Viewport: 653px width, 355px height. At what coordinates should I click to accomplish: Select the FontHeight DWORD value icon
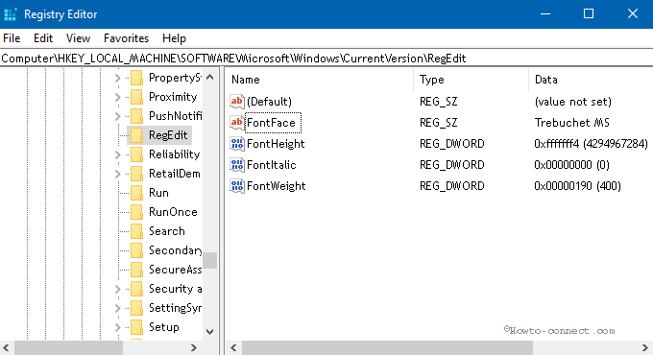point(237,144)
